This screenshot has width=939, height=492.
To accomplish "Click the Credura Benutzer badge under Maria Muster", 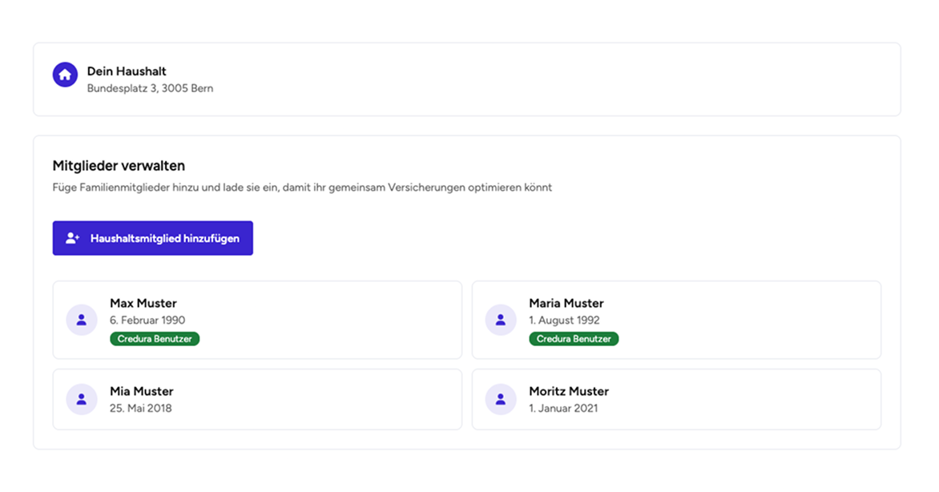I will (574, 338).
